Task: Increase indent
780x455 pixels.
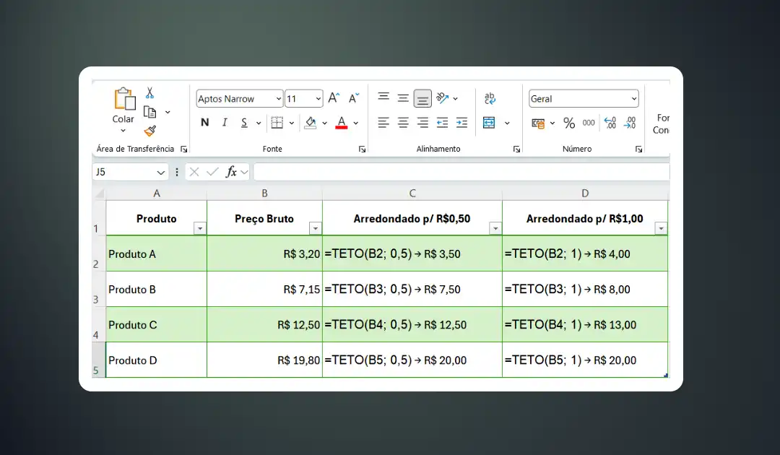Action: pos(461,122)
